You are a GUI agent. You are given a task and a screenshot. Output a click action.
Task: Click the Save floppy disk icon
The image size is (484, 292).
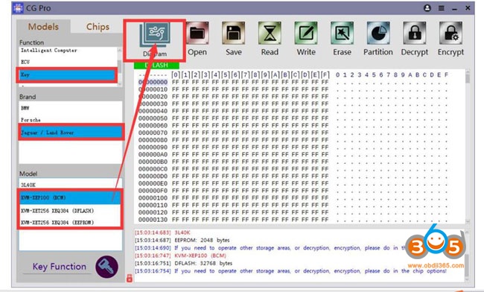coord(233,34)
